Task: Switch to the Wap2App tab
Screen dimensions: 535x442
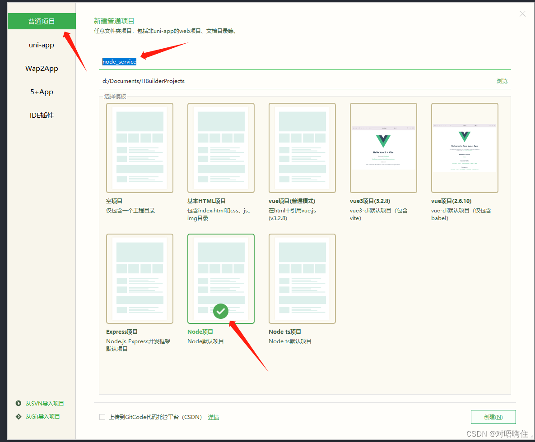Action: click(42, 69)
